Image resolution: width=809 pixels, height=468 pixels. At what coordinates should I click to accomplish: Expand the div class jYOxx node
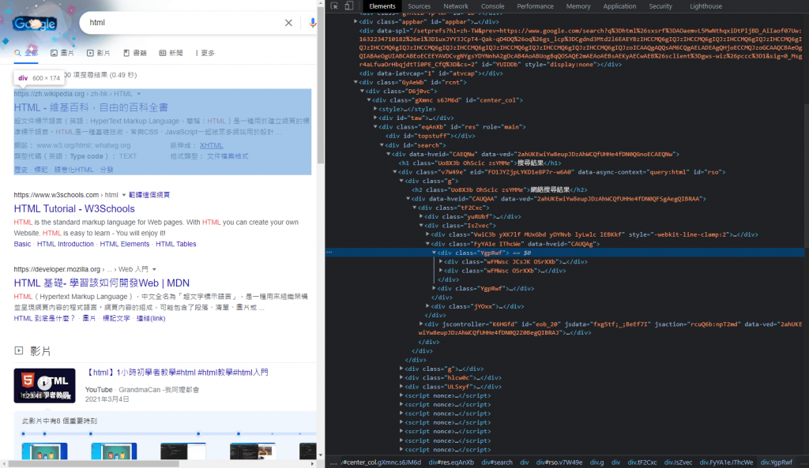coord(427,306)
